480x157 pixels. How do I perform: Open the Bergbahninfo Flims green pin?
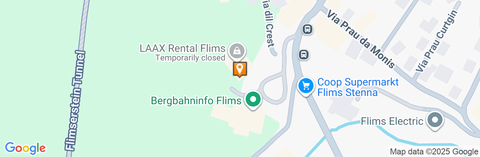[x=253, y=100]
